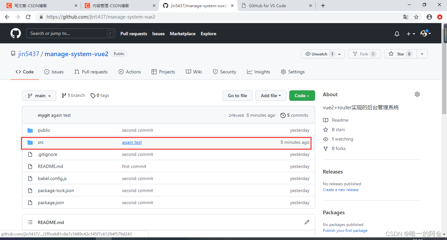
Task: Expand the Star lists dropdown arrow
Action: pos(422,54)
